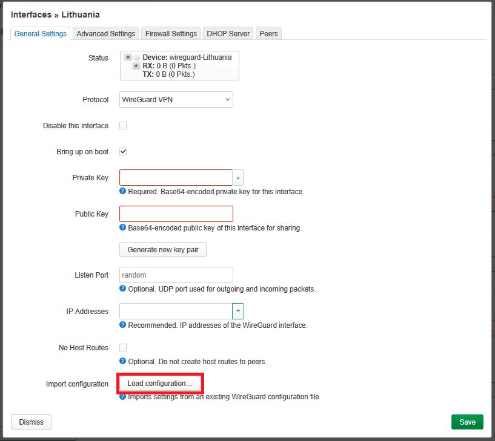Screen dimensions: 495x441
Task: Toggle the Disable this interface checkbox
Action: pyautogui.click(x=123, y=126)
